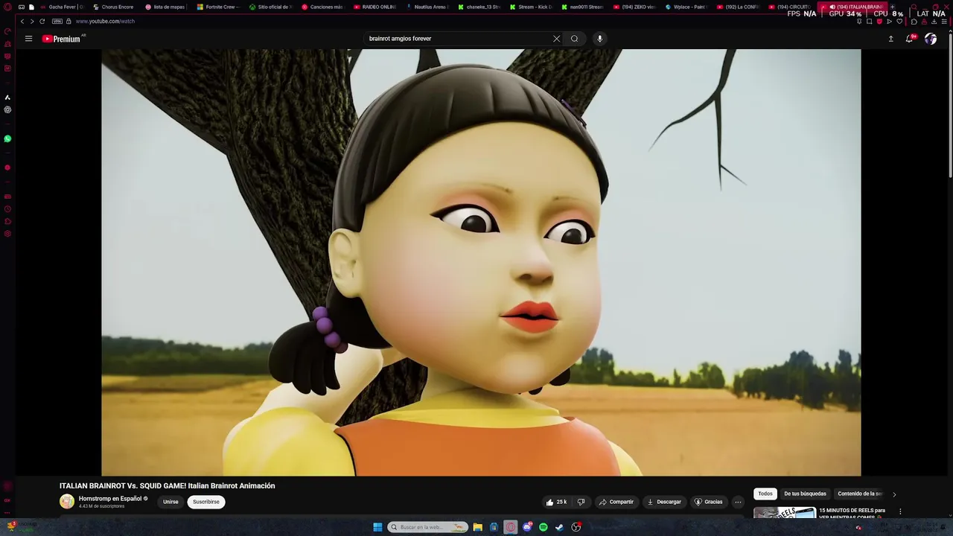Open the YouTube hamburger guide menu
The width and height of the screenshot is (953, 536).
point(28,39)
